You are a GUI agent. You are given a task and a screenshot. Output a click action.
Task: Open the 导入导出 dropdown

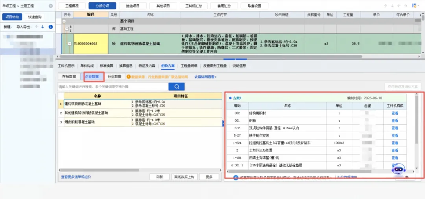[24, 27]
